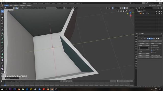This screenshot has height=91, width=163.
Task: Switch to vertex select mode
Action: pos(15,8)
